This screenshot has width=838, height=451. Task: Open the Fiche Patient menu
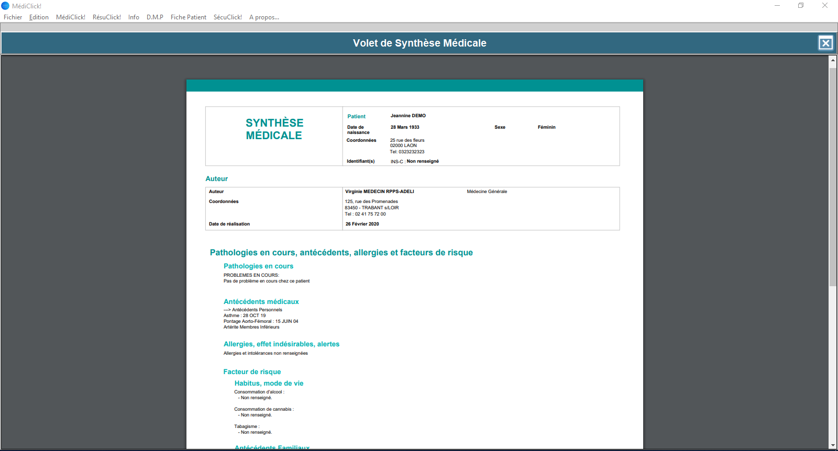189,17
